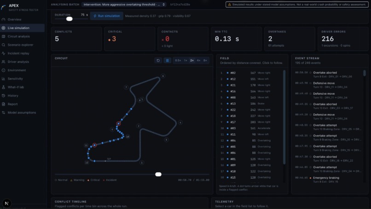Adjust the Duration slider handle
This screenshot has height=209, width=371.
point(70,19)
